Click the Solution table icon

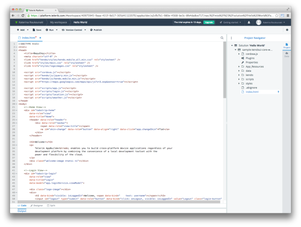point(236,45)
